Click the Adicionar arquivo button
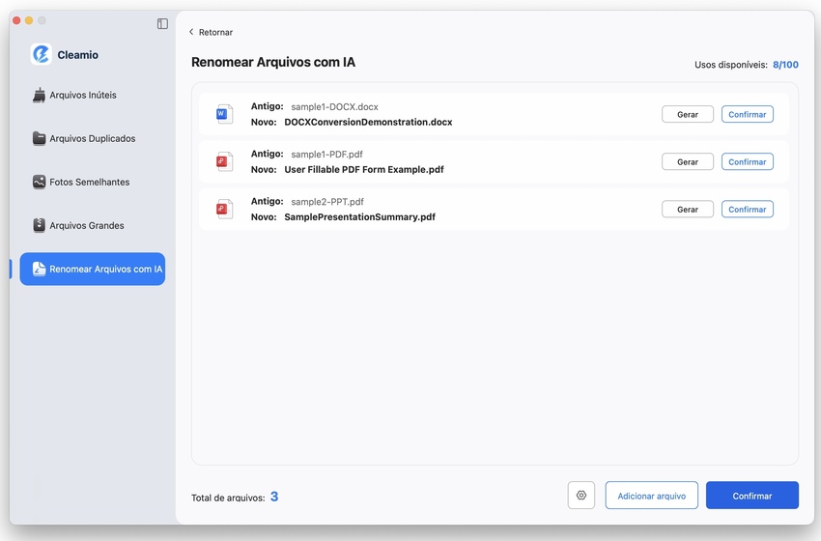The height and width of the screenshot is (541, 821). [651, 496]
